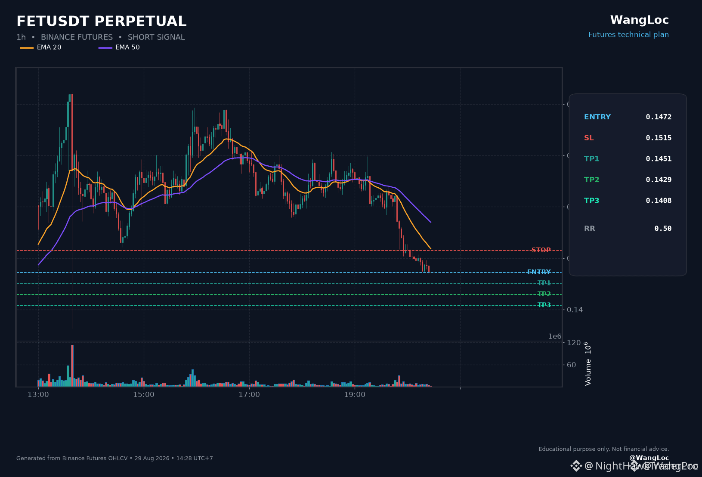Image resolution: width=702 pixels, height=477 pixels.
Task: Click the tallest volume bar
Action: pos(72,365)
